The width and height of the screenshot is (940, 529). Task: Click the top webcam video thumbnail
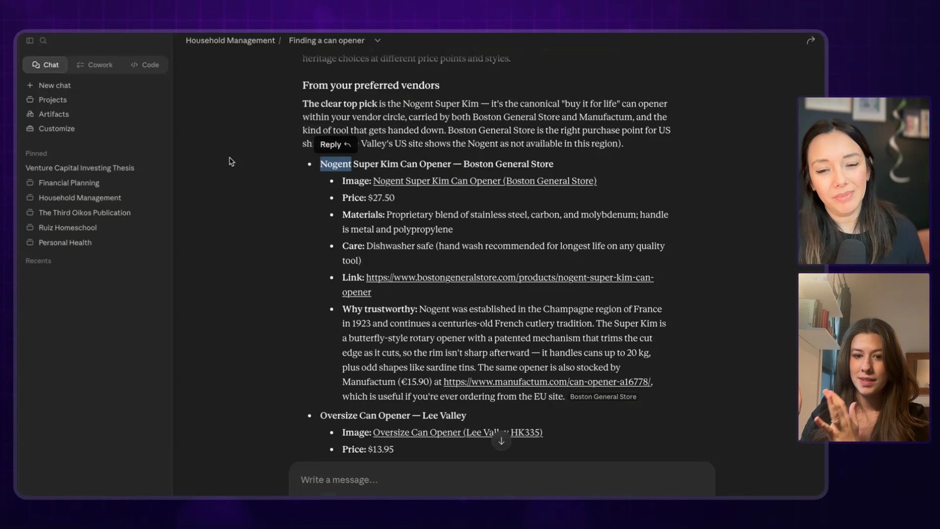point(864,181)
